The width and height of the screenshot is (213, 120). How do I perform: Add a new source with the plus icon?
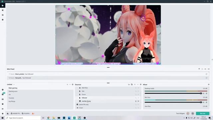[x=135, y=84]
